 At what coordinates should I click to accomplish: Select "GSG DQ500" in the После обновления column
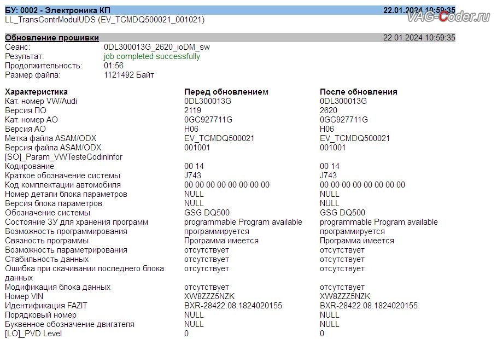342,213
